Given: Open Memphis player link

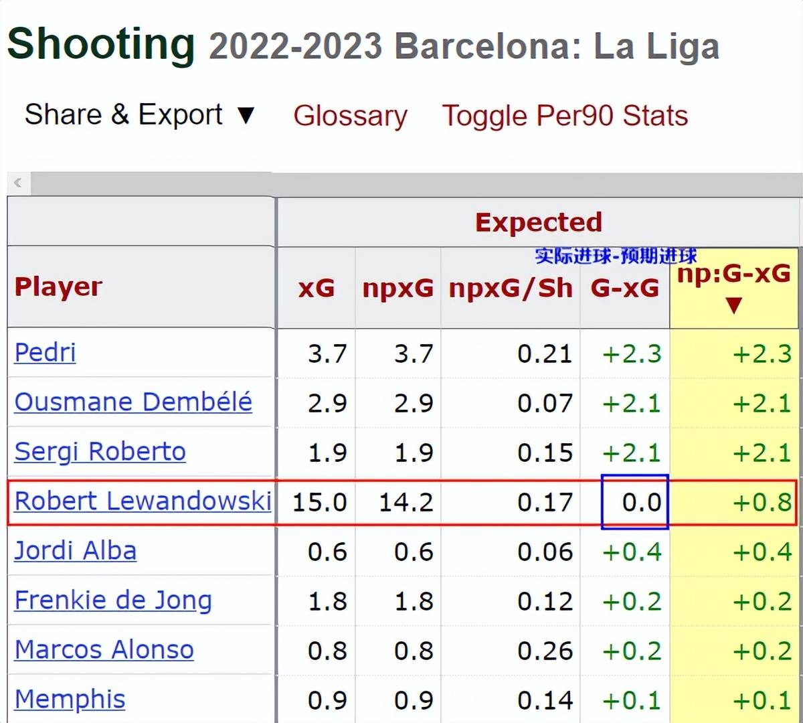Looking at the screenshot, I should pos(70,700).
